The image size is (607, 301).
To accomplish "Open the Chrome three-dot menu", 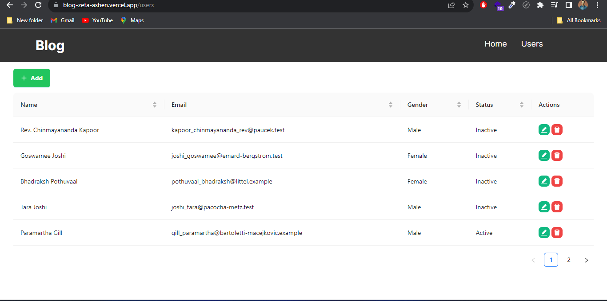I will tap(597, 5).
